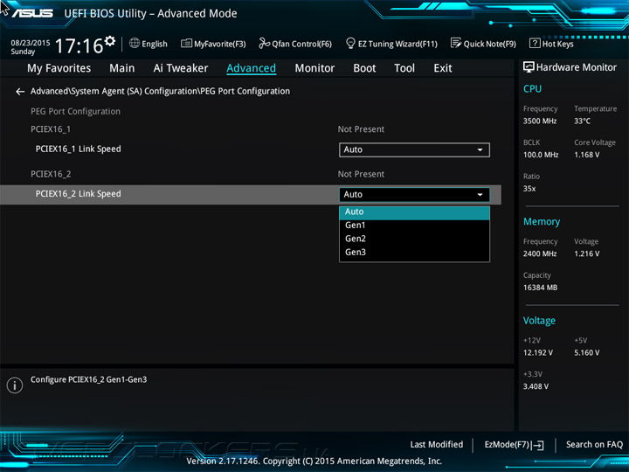
Task: Click the EzMode exit arrow icon
Action: pyautogui.click(x=538, y=445)
